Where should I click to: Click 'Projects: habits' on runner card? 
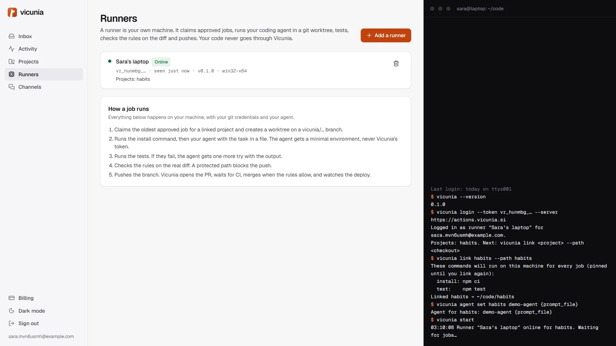[133, 79]
